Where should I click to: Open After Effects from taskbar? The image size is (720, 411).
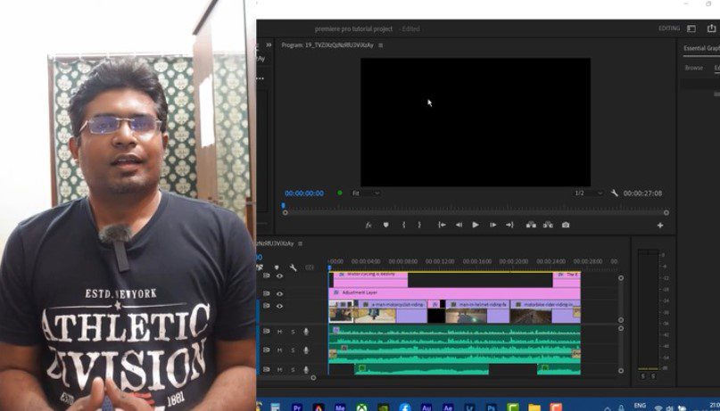click(448, 407)
